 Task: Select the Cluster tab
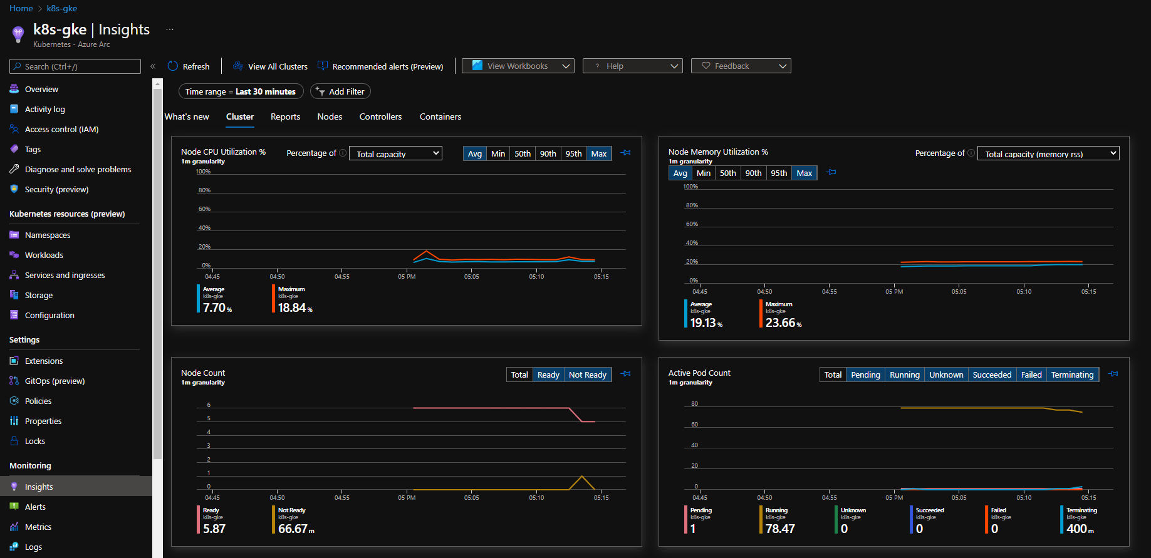[x=240, y=116]
